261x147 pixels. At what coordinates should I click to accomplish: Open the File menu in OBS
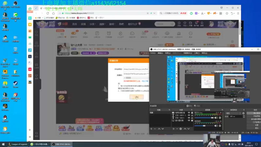point(153,53)
